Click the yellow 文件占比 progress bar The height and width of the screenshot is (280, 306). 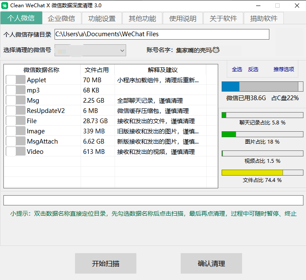(262, 173)
